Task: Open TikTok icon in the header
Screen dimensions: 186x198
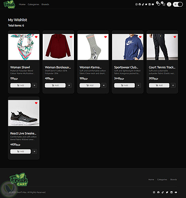Action: click(143, 4)
